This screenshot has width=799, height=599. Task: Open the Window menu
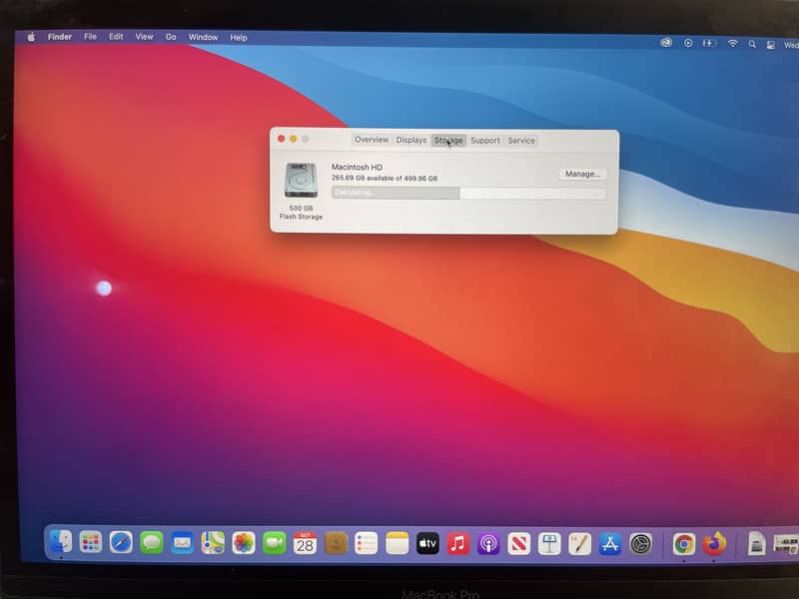pyautogui.click(x=203, y=37)
